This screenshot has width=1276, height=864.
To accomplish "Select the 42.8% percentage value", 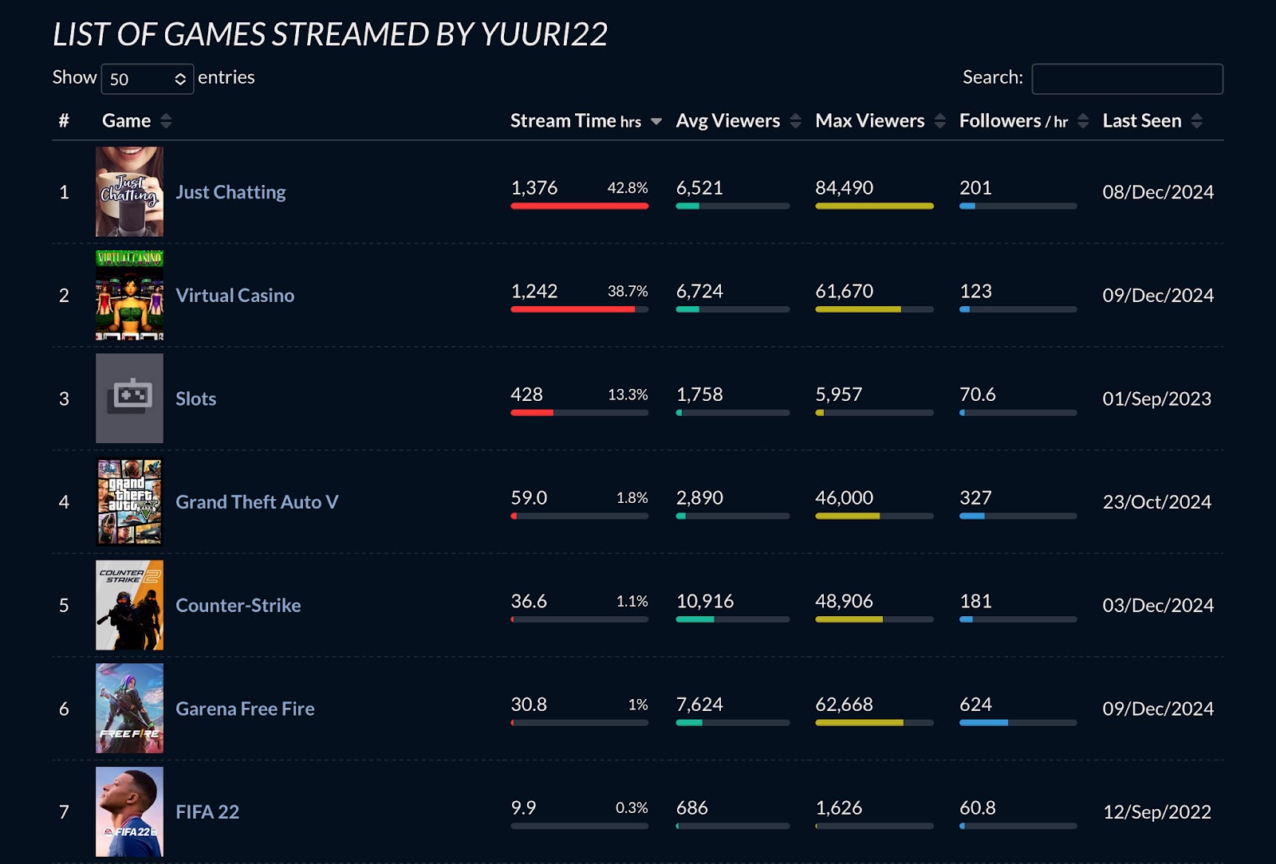I will coord(628,188).
